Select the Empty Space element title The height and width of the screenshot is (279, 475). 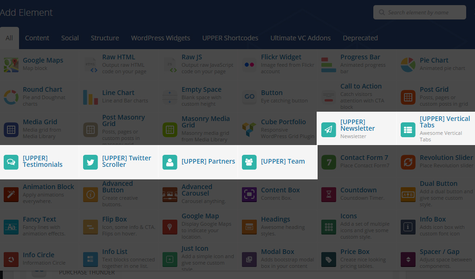point(201,89)
